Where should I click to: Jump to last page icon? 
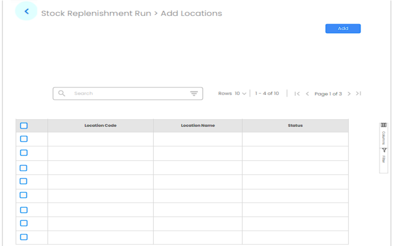358,94
